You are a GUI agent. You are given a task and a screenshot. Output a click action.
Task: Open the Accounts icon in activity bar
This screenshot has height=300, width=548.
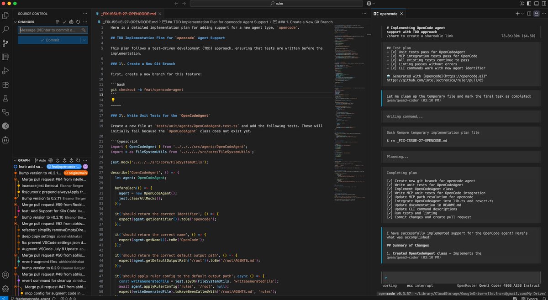point(5,275)
